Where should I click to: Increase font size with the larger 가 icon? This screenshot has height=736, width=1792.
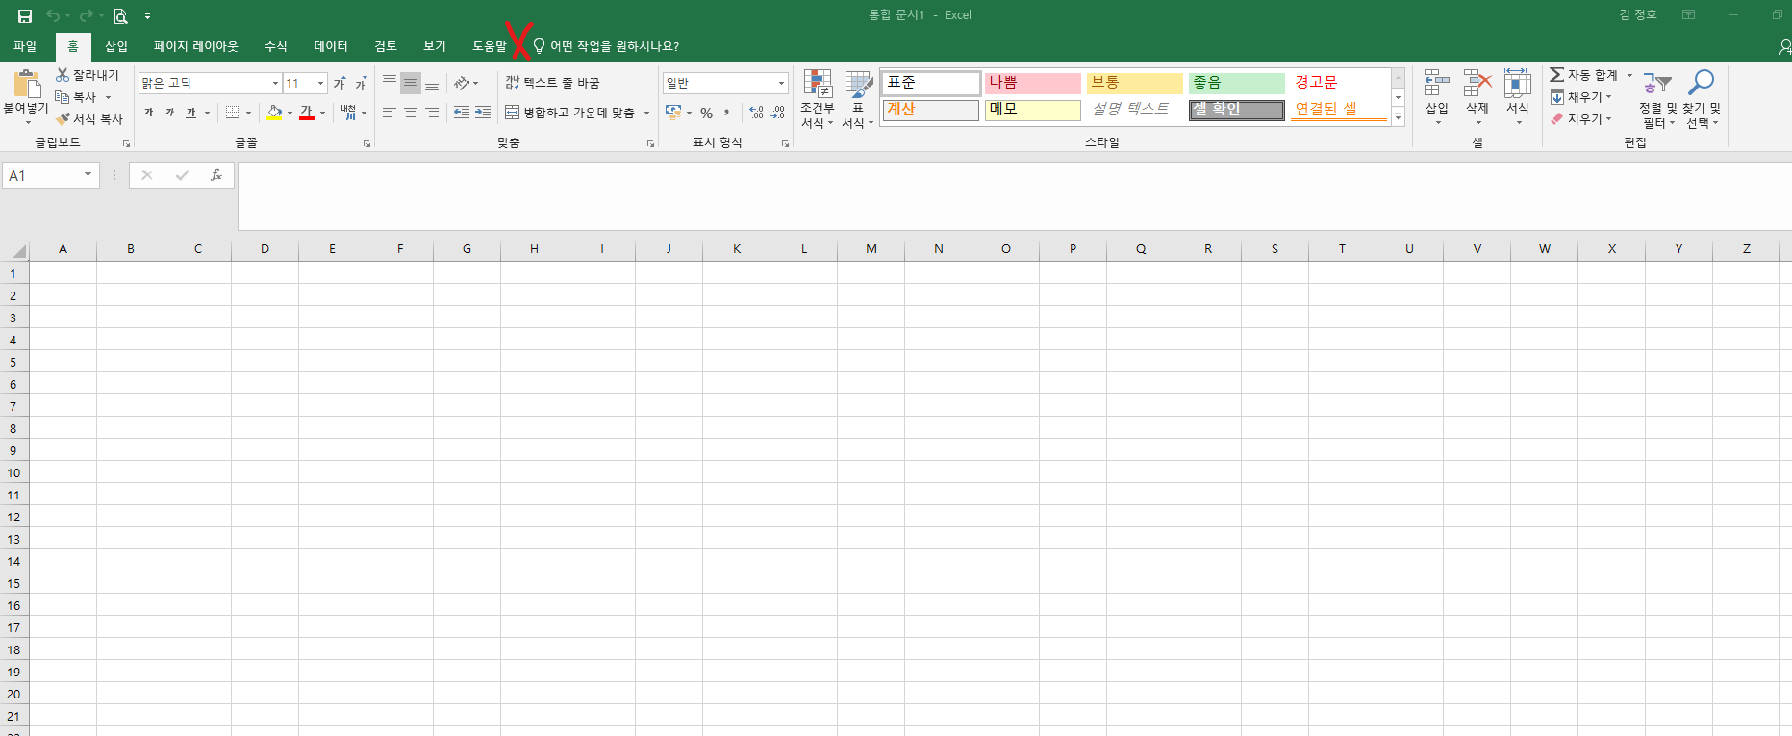point(340,84)
